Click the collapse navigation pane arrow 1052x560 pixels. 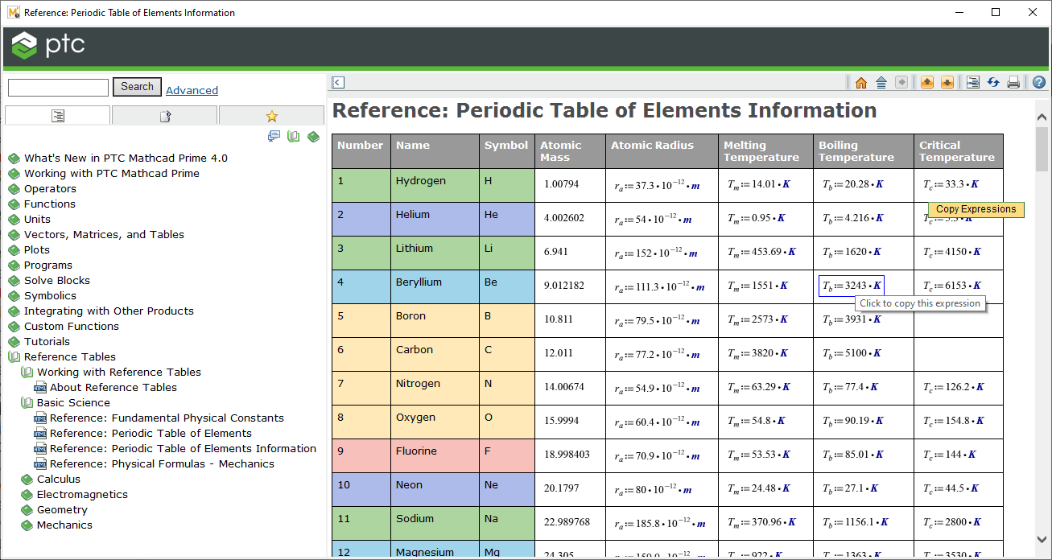[337, 82]
